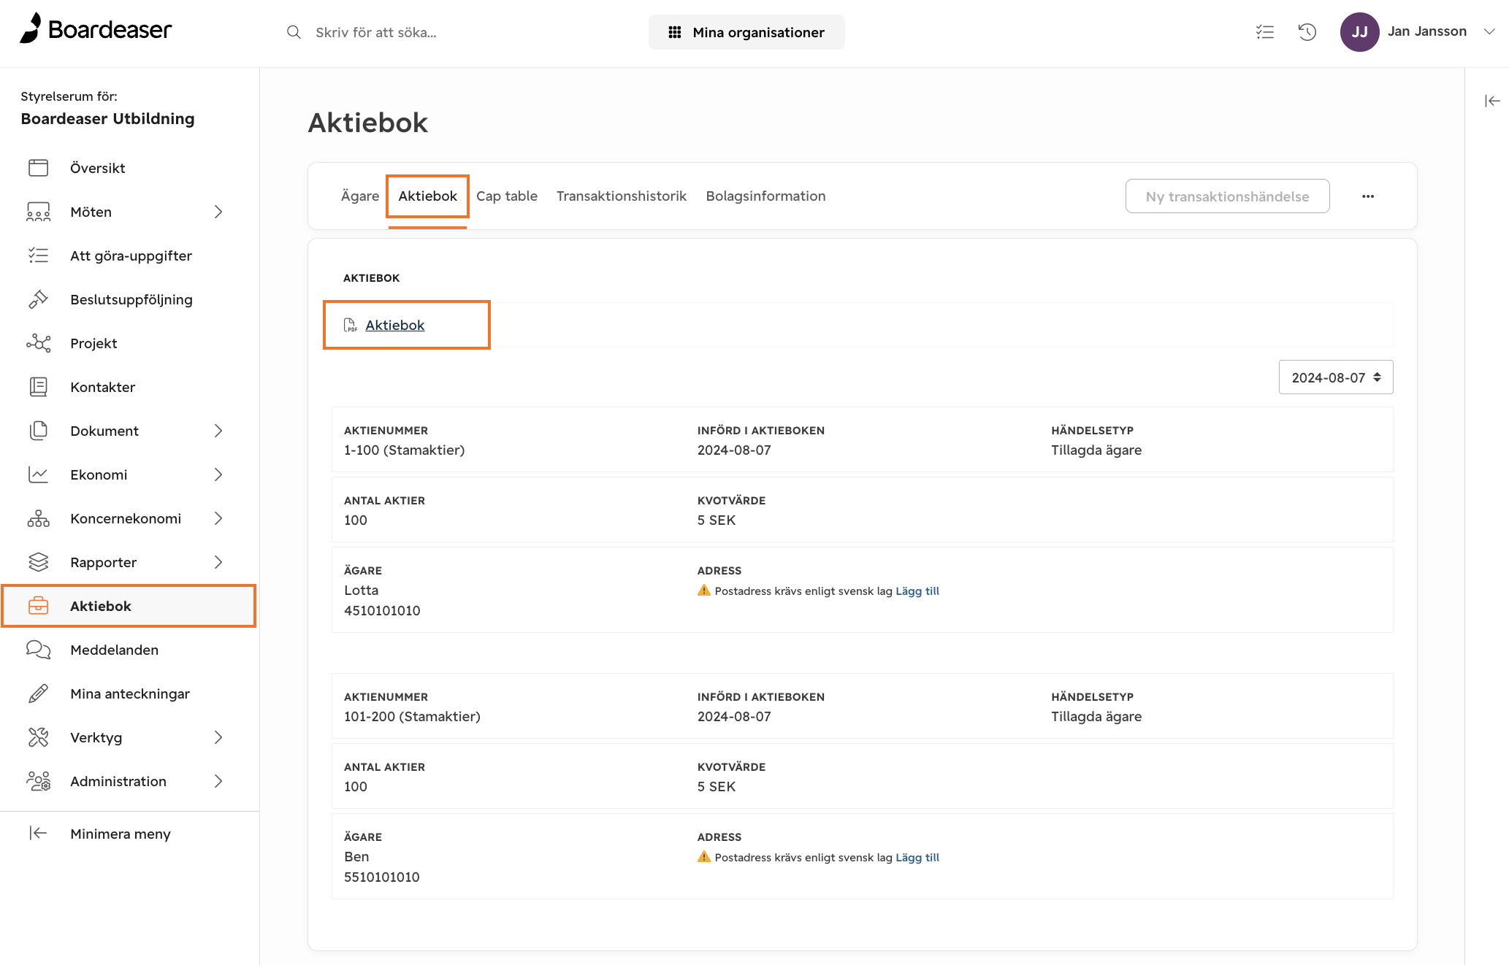
Task: Click ID number 4510101010
Action: 382,610
